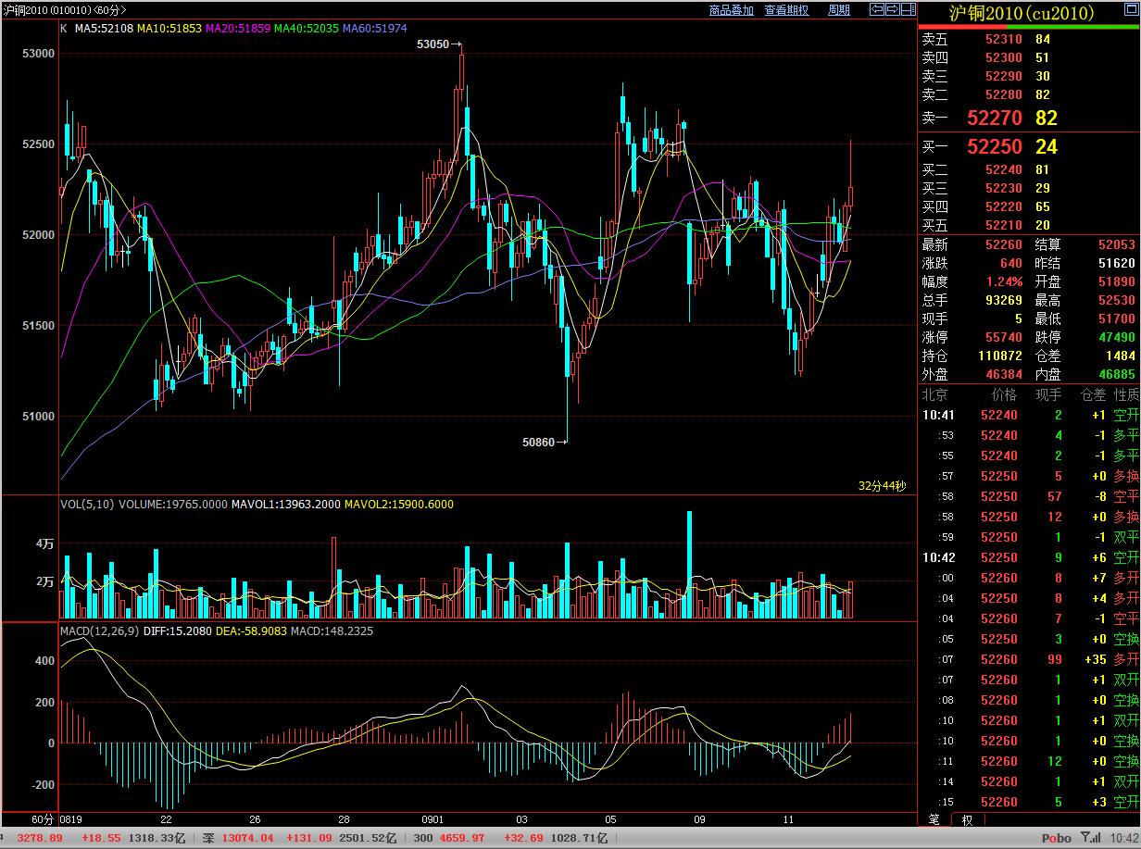The width and height of the screenshot is (1141, 849).
Task: Select the 卖二 price 52280
Action: point(1004,94)
